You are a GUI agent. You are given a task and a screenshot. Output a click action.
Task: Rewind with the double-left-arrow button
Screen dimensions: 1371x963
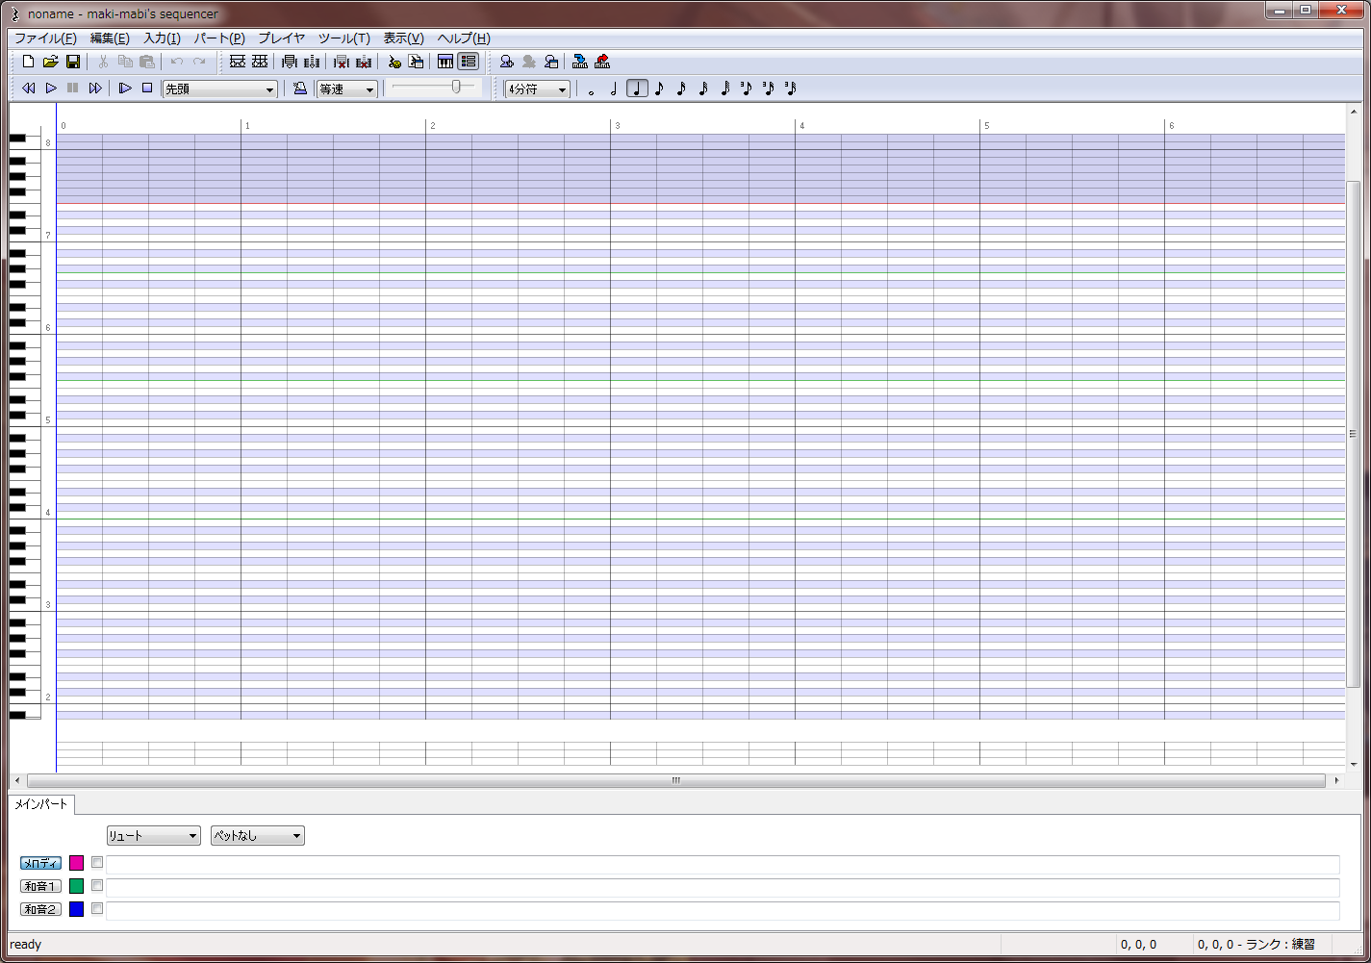29,89
